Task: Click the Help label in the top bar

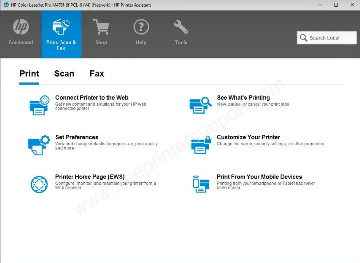Action: coord(141,42)
